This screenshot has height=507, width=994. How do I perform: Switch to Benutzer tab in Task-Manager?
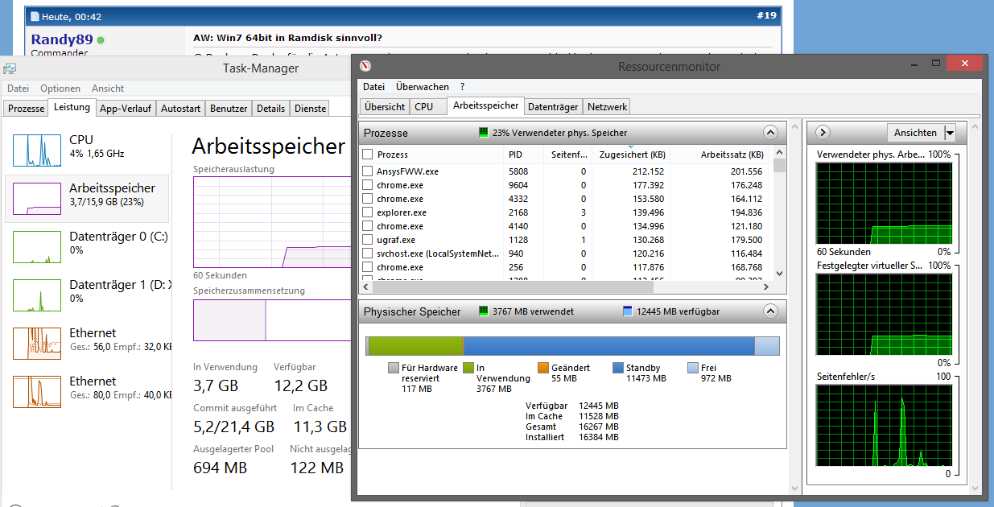(x=229, y=109)
